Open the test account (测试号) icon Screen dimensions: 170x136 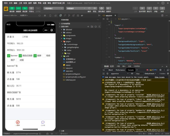(149, 8)
